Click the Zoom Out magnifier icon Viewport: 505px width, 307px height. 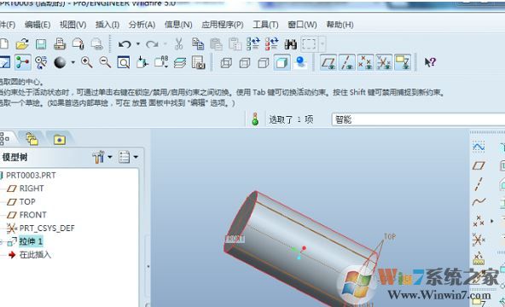pos(105,62)
